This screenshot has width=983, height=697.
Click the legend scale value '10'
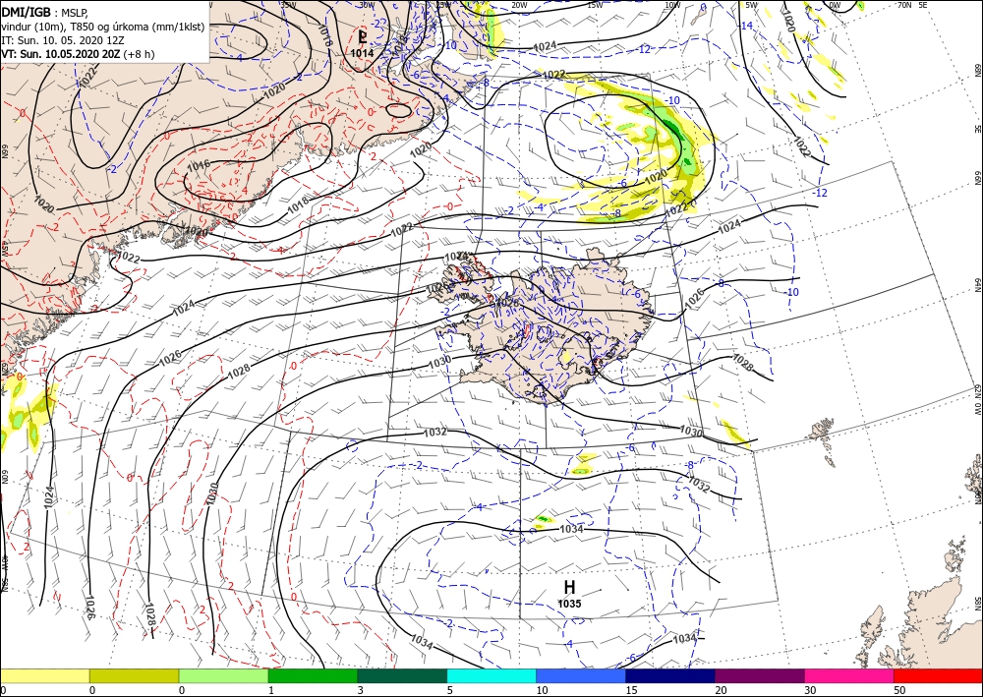542,690
